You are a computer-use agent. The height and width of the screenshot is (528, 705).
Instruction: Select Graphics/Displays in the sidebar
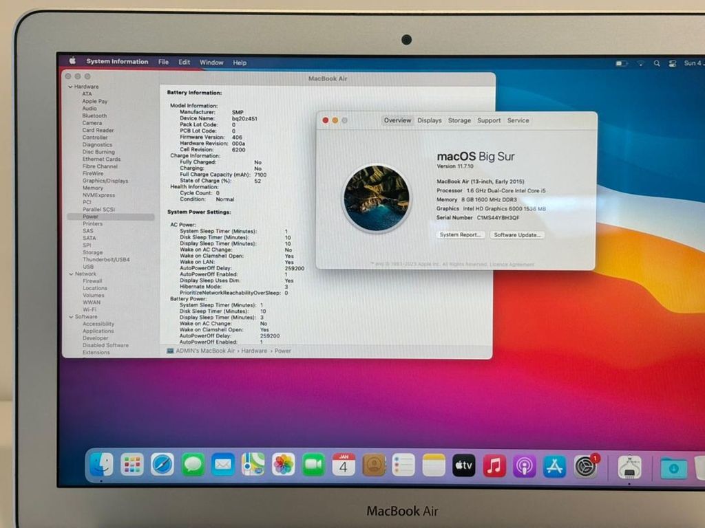(x=105, y=181)
